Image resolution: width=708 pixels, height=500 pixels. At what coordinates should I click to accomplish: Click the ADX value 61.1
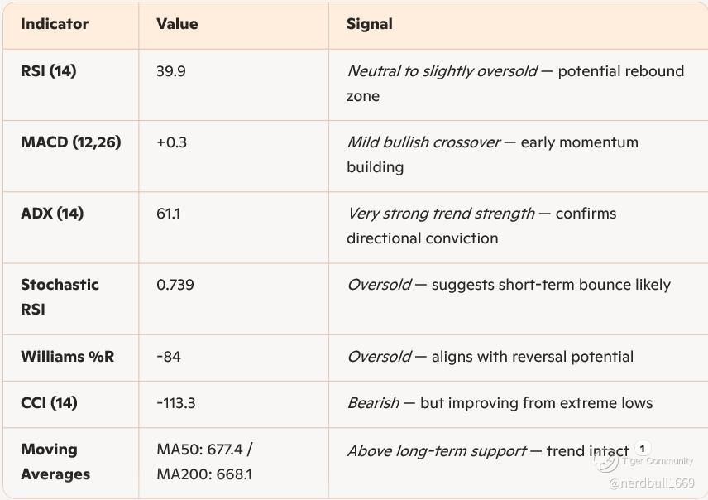click(x=168, y=214)
